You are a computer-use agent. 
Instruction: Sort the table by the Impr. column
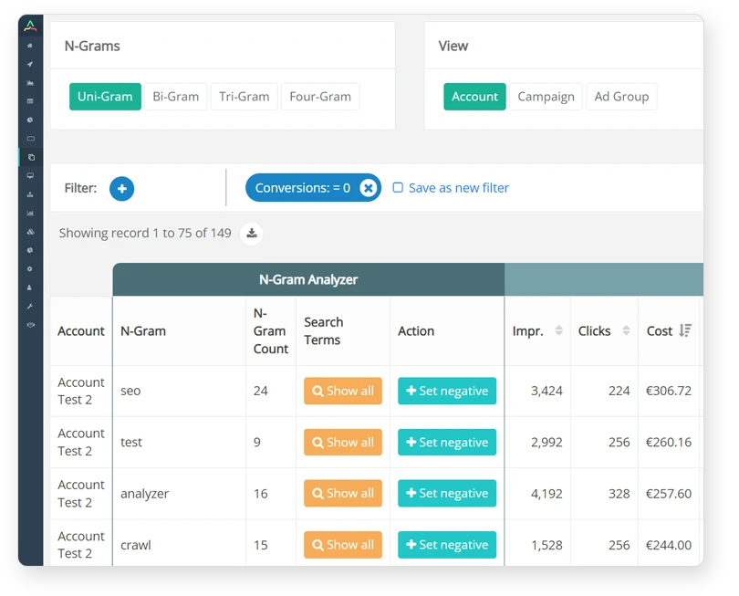(x=558, y=331)
